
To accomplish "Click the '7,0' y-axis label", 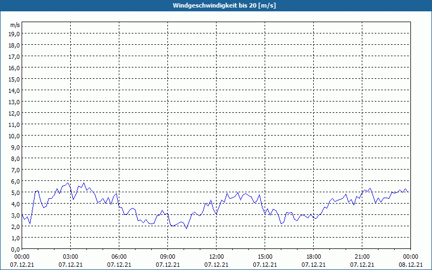I will coord(15,170).
